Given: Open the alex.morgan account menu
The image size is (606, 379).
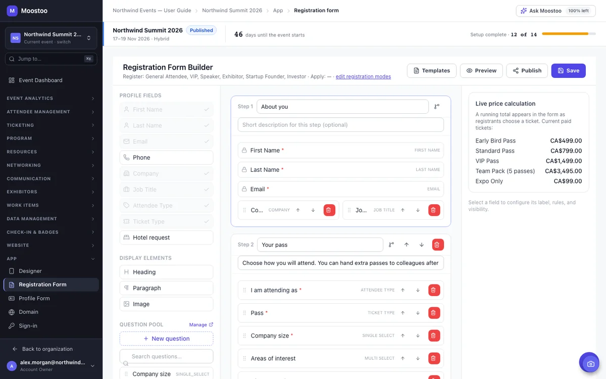Looking at the screenshot, I should [51, 366].
